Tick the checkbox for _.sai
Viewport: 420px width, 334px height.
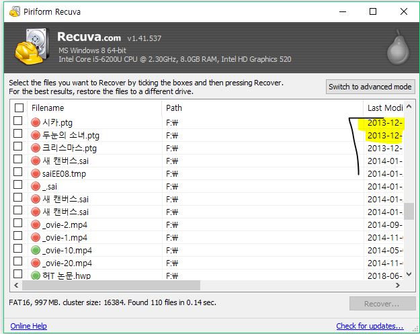(17, 185)
